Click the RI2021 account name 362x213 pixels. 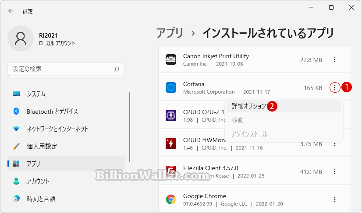tap(48, 35)
